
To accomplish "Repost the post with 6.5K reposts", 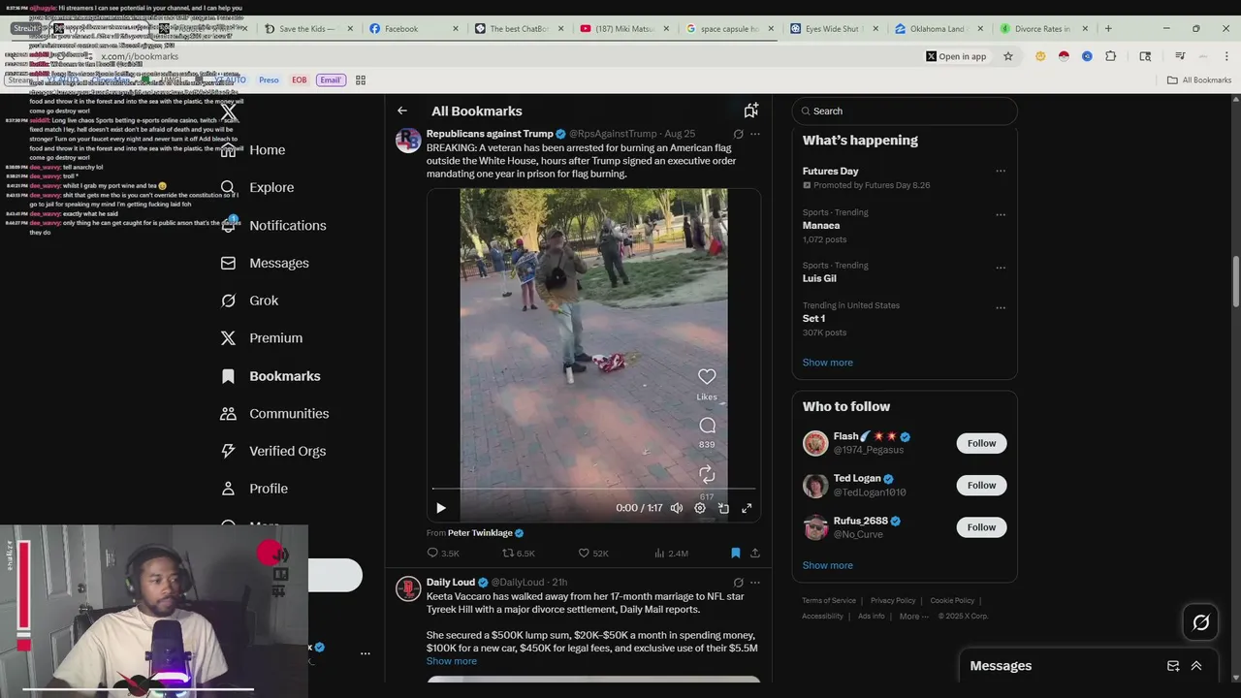I will point(518,553).
